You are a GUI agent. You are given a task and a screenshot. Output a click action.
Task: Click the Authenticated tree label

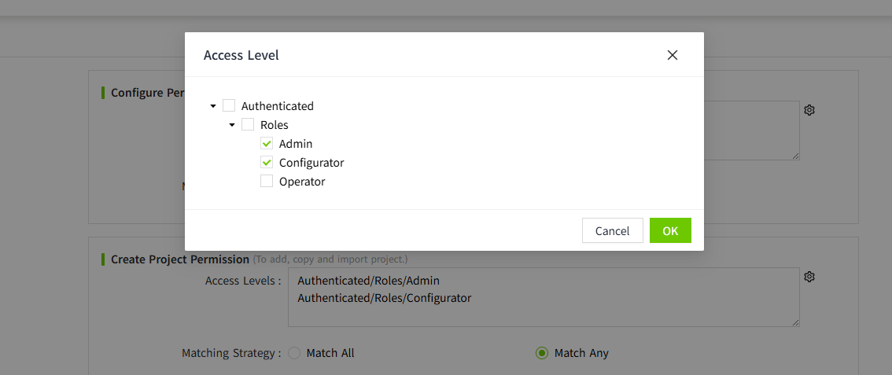278,106
